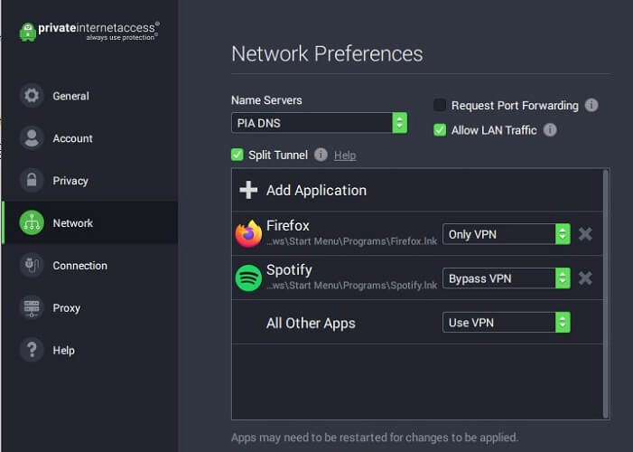Screen dimensions: 633x452
Task: Open the Split Tunnel Help link
Action: coord(345,155)
